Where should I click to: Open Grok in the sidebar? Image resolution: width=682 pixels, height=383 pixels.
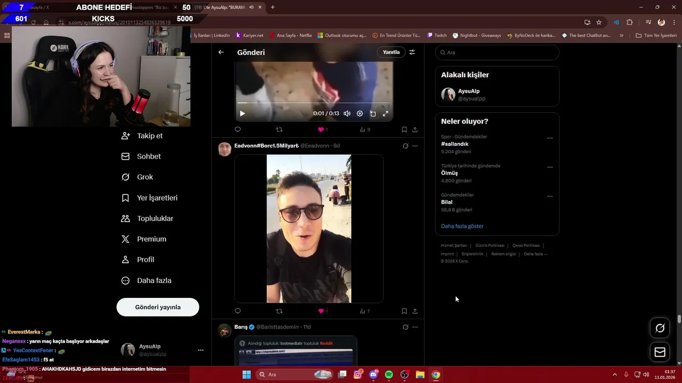click(x=137, y=177)
